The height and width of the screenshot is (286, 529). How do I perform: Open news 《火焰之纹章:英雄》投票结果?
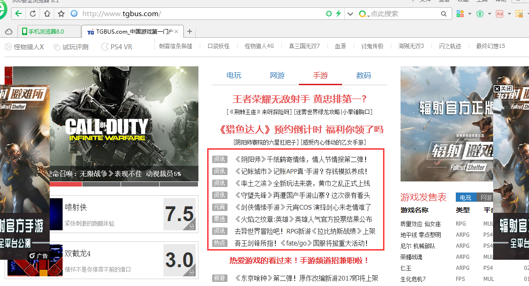[303, 220]
